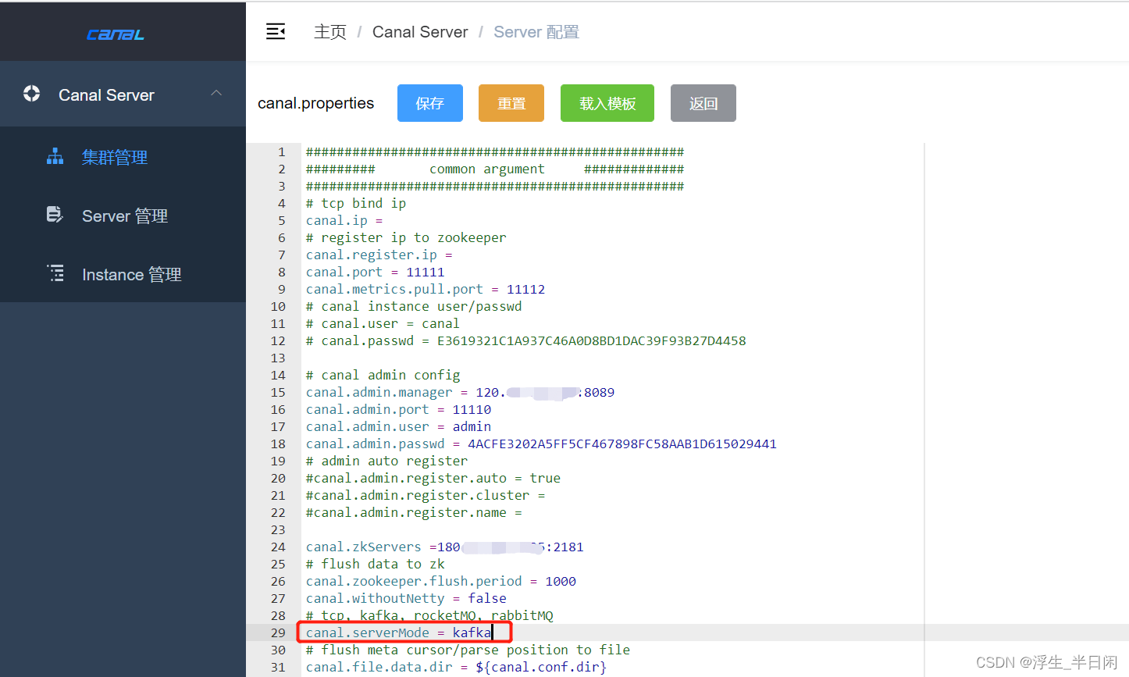Click the canal.properties file label
The image size is (1129, 677).
(x=316, y=103)
